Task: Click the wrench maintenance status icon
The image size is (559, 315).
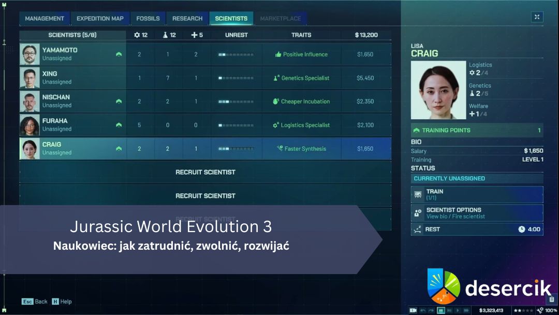Action: coord(540,310)
